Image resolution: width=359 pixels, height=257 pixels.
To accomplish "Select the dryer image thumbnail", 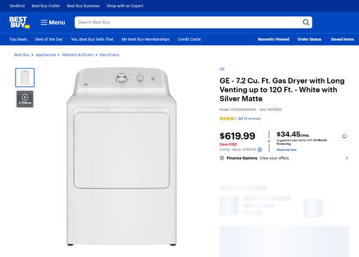I will (25, 78).
